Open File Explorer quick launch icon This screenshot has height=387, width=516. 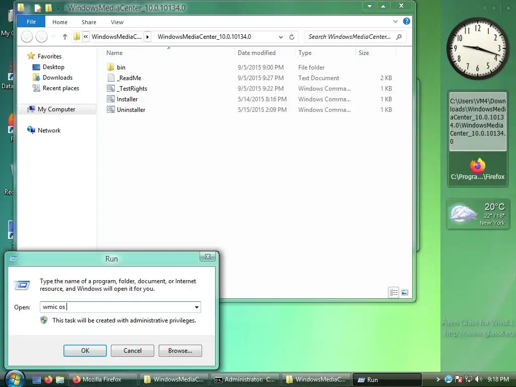click(x=59, y=380)
